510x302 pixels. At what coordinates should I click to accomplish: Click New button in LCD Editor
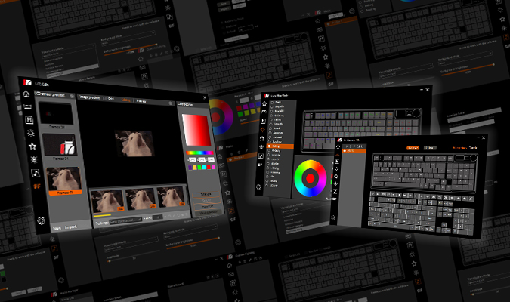pos(57,228)
